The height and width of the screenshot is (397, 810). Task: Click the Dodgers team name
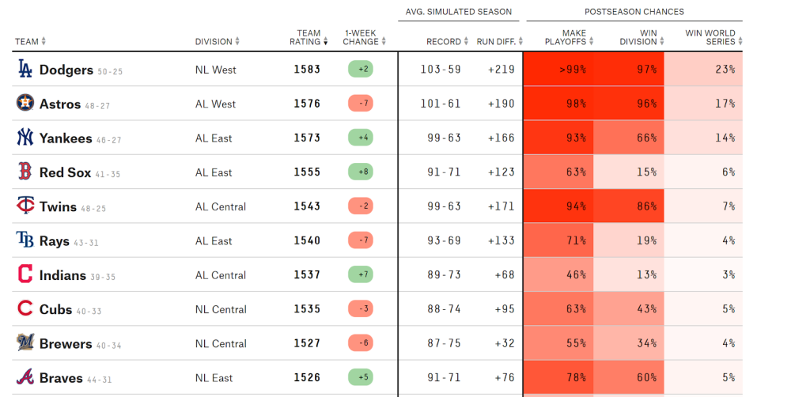click(66, 70)
